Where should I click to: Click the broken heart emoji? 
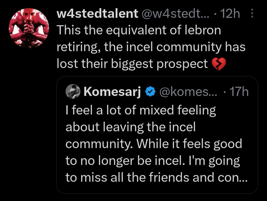[x=218, y=64]
